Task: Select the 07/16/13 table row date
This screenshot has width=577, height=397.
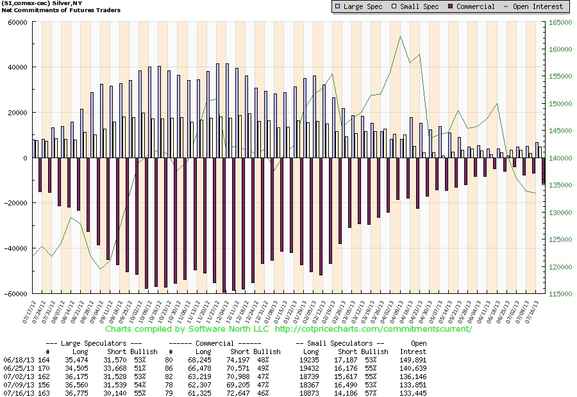Action: point(16,391)
